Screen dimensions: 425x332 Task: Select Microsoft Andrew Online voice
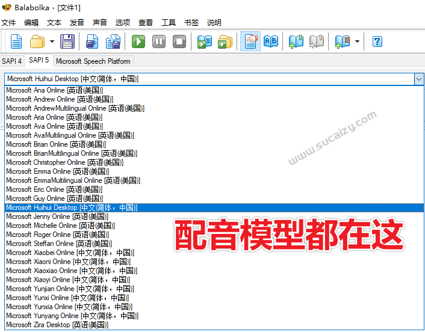214,99
